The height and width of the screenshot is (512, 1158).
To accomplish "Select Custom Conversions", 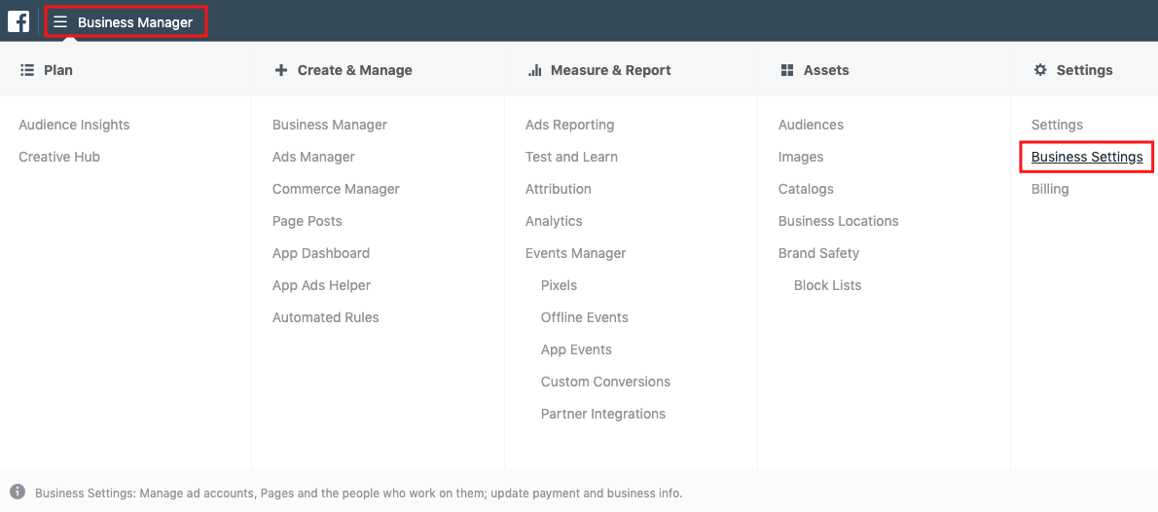I will [x=605, y=382].
